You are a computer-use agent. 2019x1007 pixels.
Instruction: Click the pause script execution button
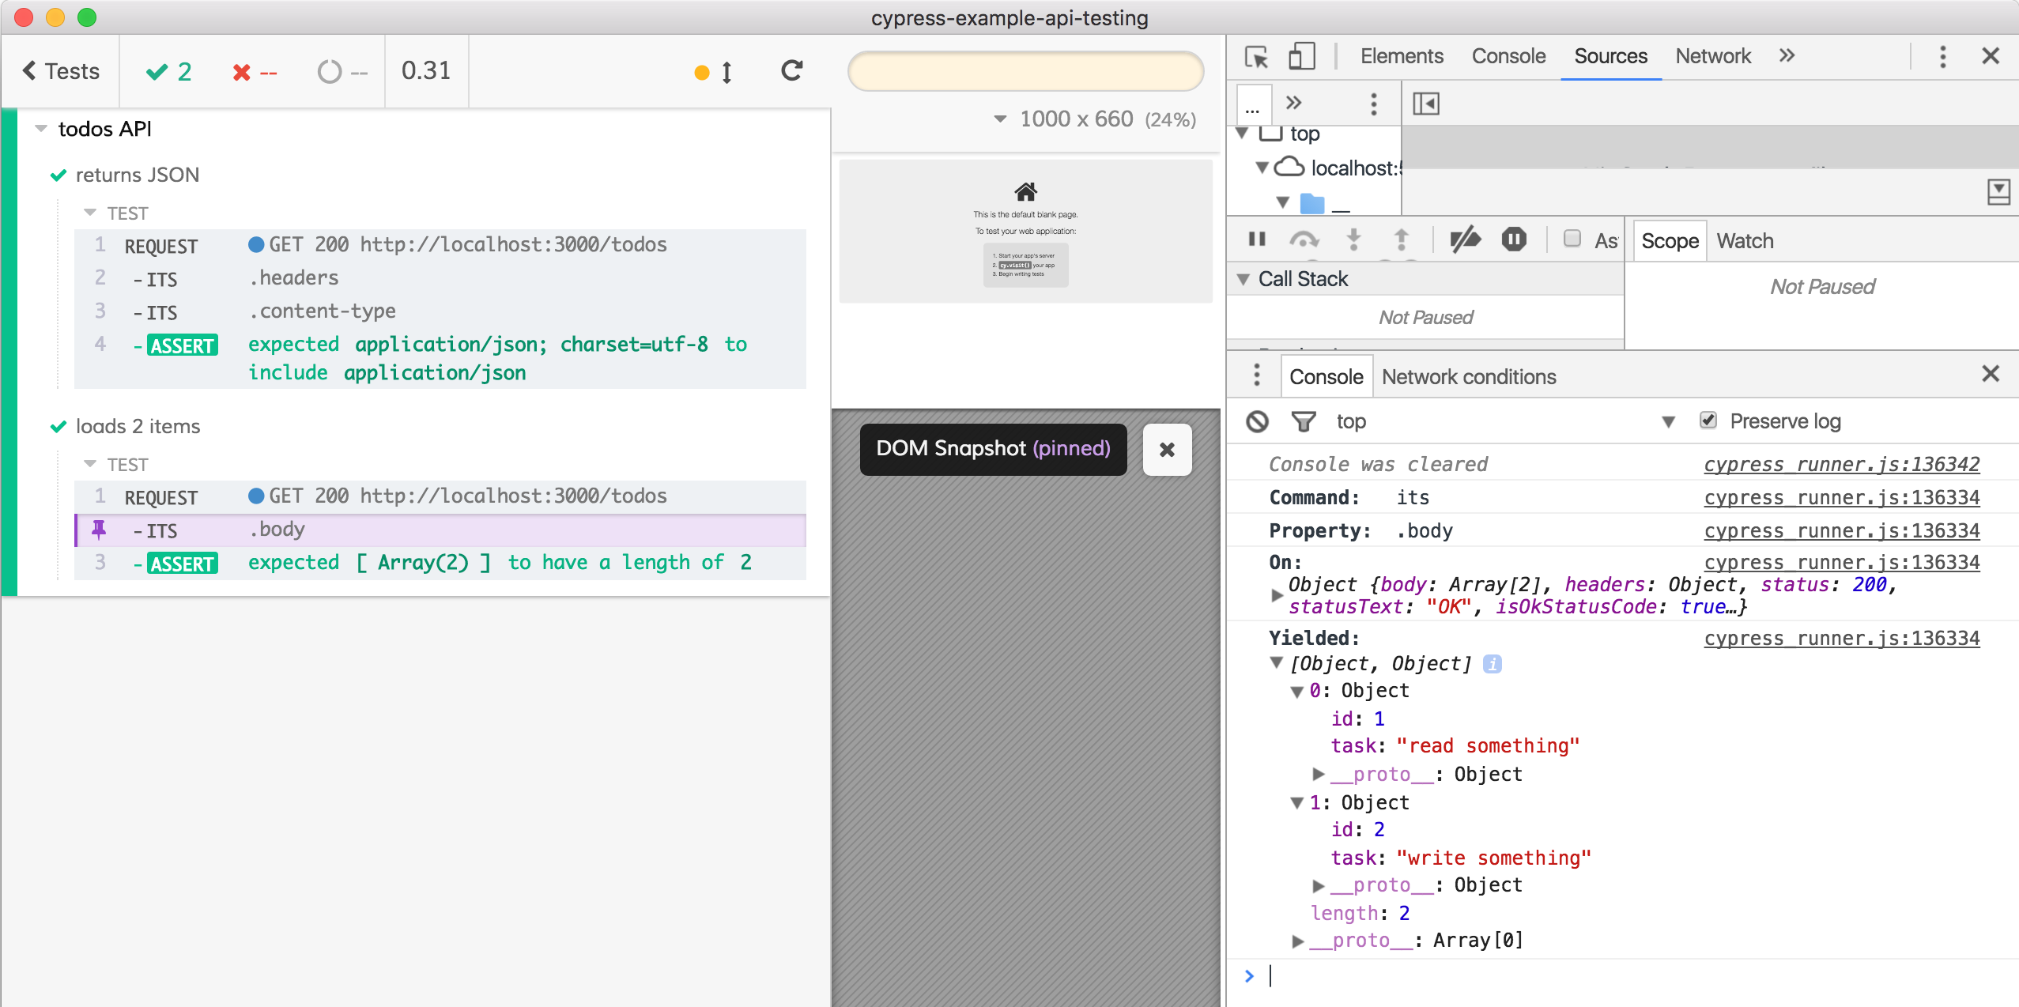[1257, 239]
